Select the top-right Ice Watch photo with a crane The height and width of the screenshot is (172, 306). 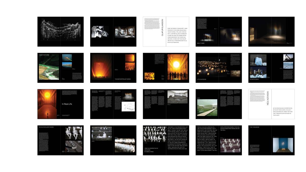(x=288, y=57)
